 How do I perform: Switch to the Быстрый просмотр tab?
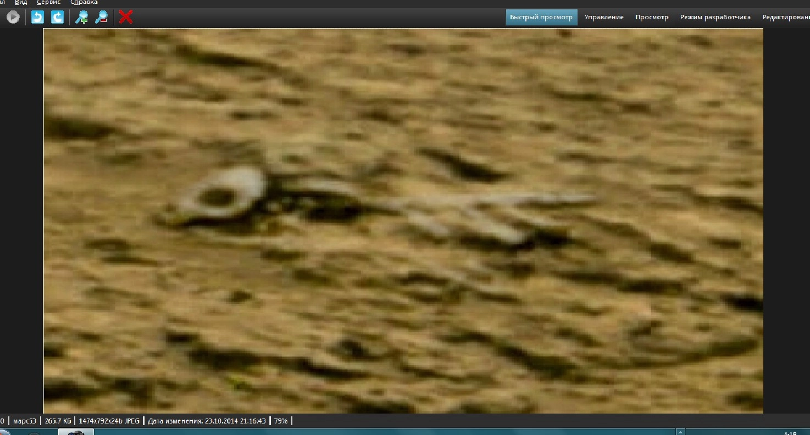[541, 18]
